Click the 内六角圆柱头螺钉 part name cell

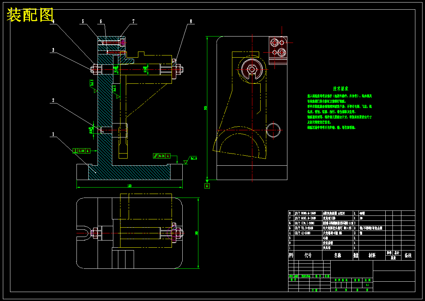click(337, 228)
